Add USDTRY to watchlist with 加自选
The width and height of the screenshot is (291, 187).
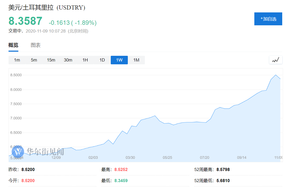pos(268,19)
